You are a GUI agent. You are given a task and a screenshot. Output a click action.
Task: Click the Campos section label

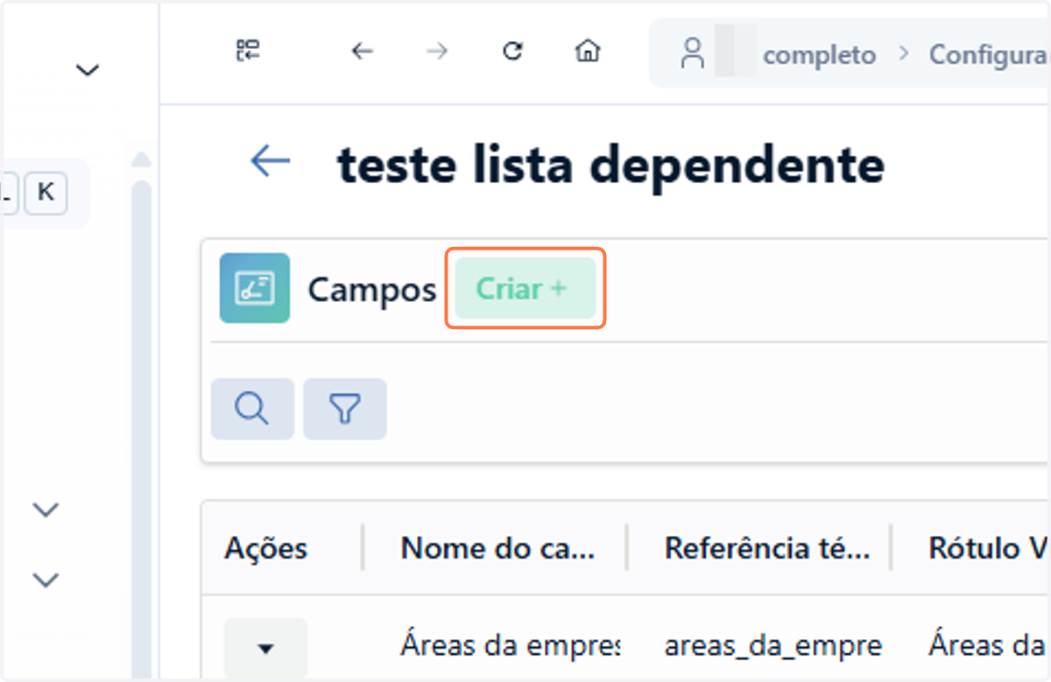click(372, 290)
